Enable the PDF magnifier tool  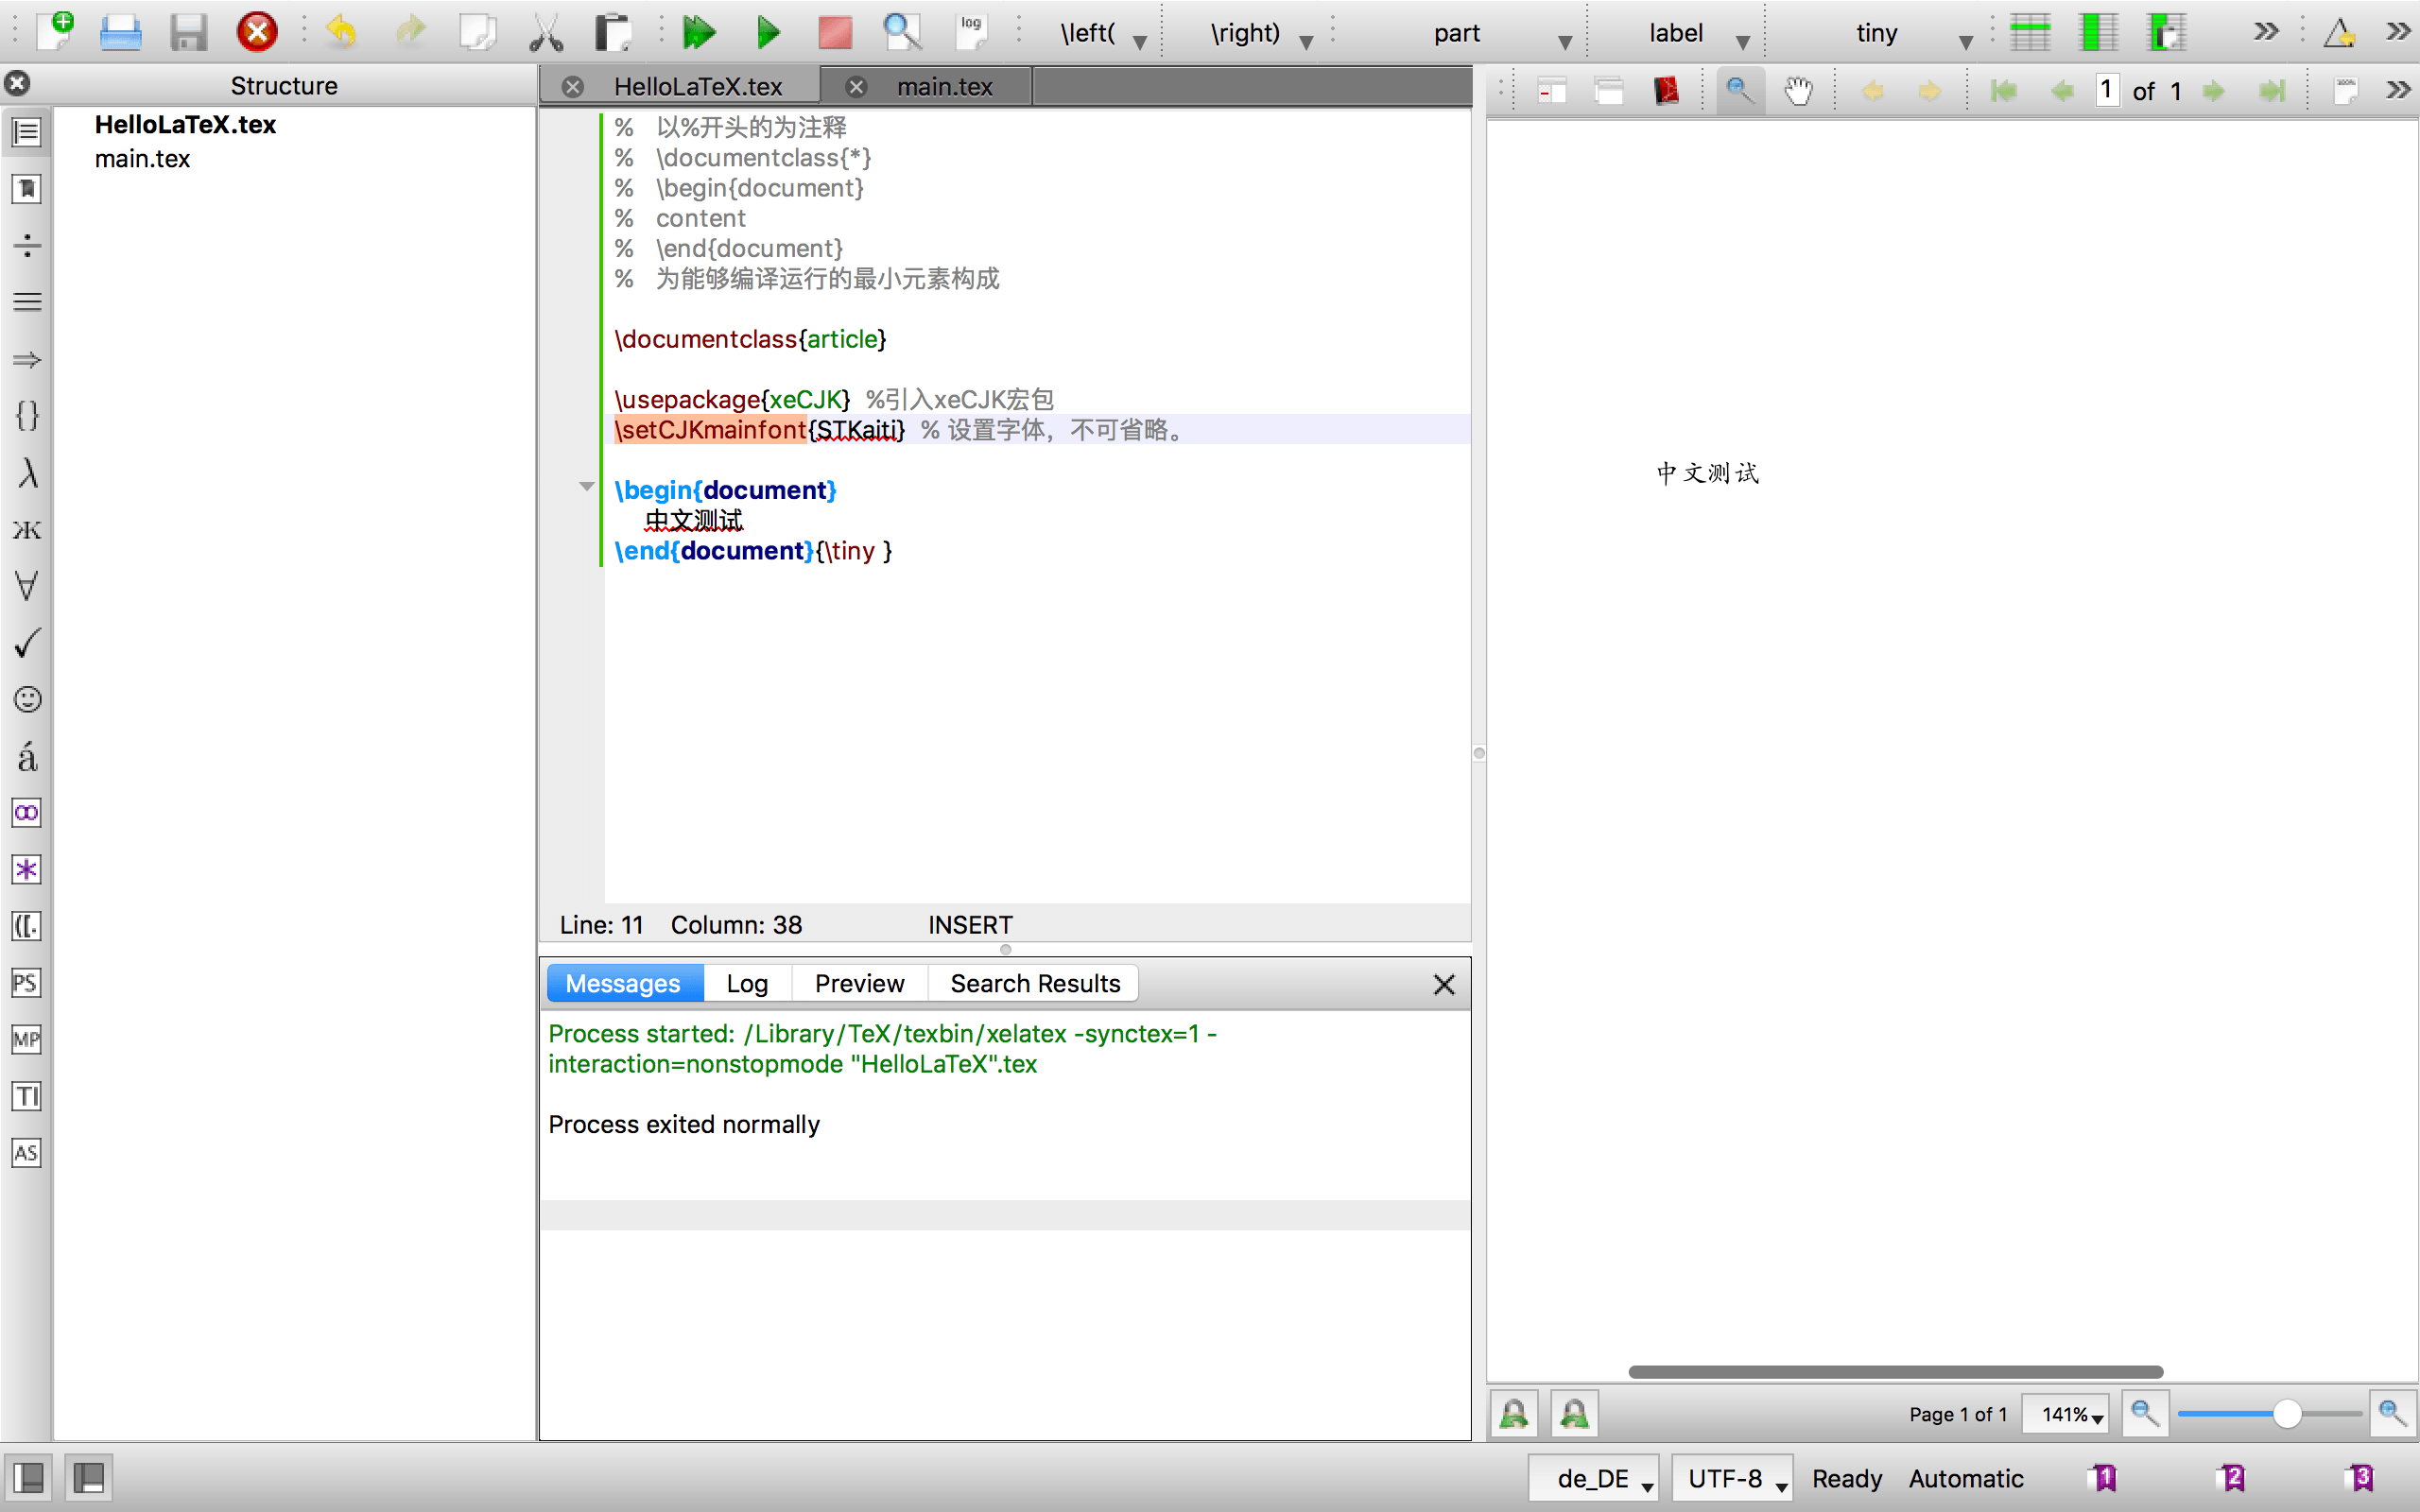coord(1740,91)
